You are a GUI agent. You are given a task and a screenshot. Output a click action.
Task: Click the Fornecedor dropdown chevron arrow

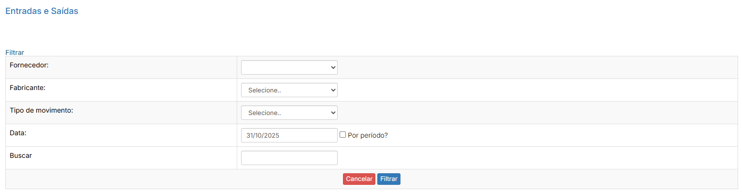pos(333,68)
